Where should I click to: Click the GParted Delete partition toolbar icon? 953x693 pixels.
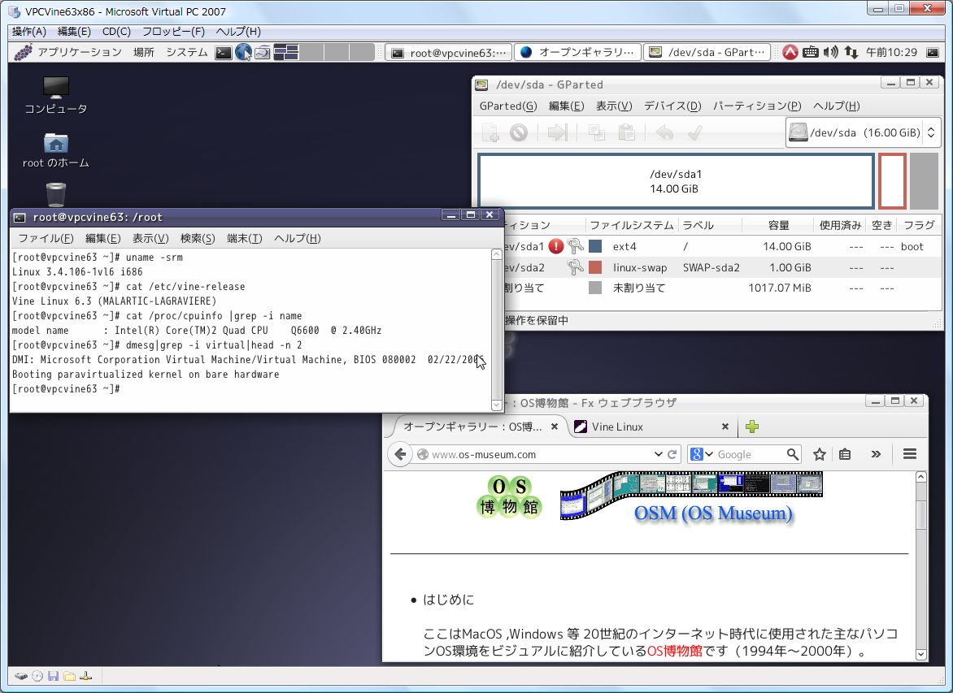tap(519, 132)
